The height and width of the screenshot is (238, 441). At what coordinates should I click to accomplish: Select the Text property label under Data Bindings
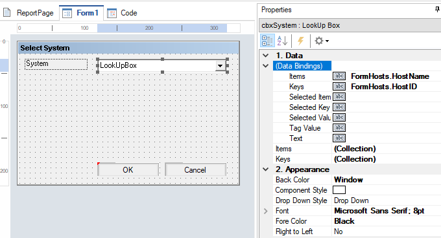click(x=296, y=138)
